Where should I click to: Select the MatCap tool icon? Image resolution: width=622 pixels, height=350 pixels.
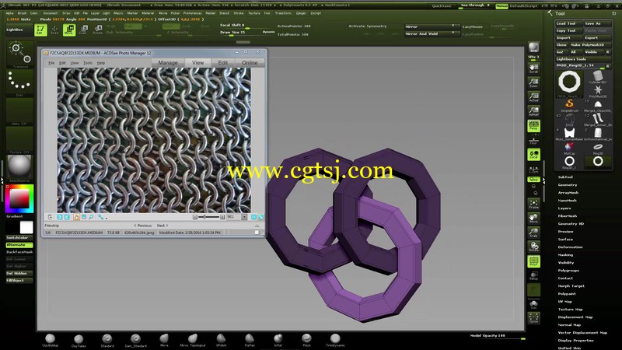569,149
